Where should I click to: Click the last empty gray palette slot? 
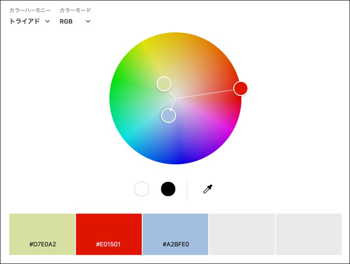309,234
